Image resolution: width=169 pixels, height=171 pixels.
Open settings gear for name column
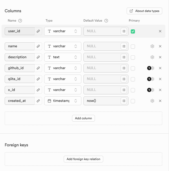(x=152, y=46)
